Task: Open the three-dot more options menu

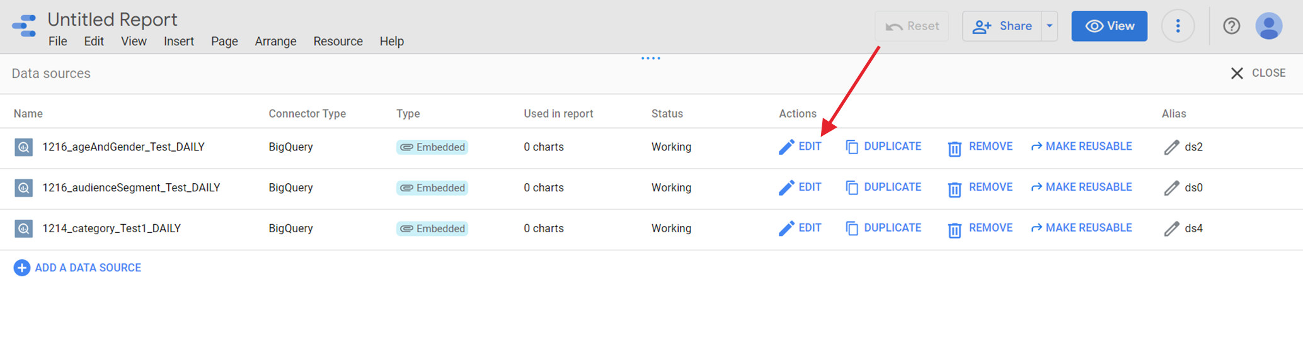Action: [x=1178, y=26]
